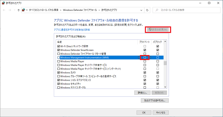Viewport: 223px width, 117px height.
Task: Minimize the 許可されたアプリ window
Action: click(x=200, y=3)
